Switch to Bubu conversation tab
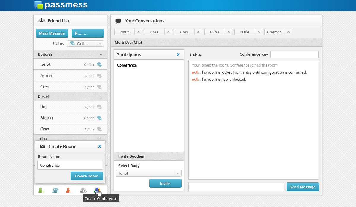Image resolution: width=356 pixels, height=207 pixels. (214, 32)
